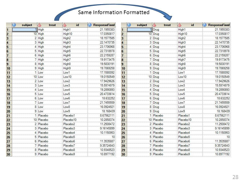
Task: Click highlighted subject cell in row 1, right table
Action: (139, 30)
